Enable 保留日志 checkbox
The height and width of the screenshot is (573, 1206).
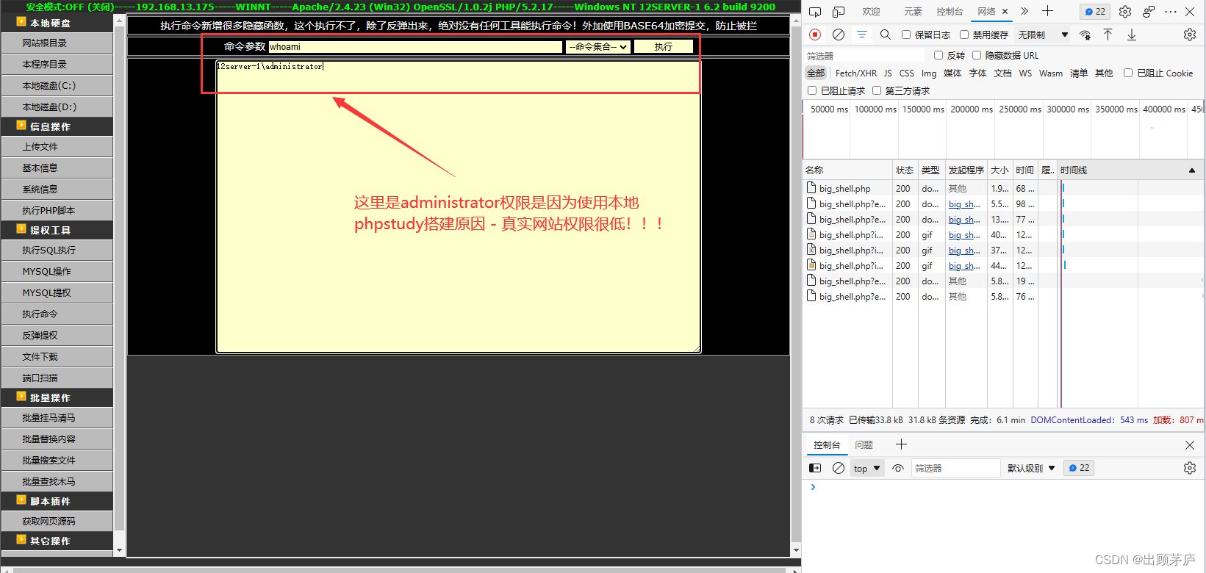[x=906, y=35]
